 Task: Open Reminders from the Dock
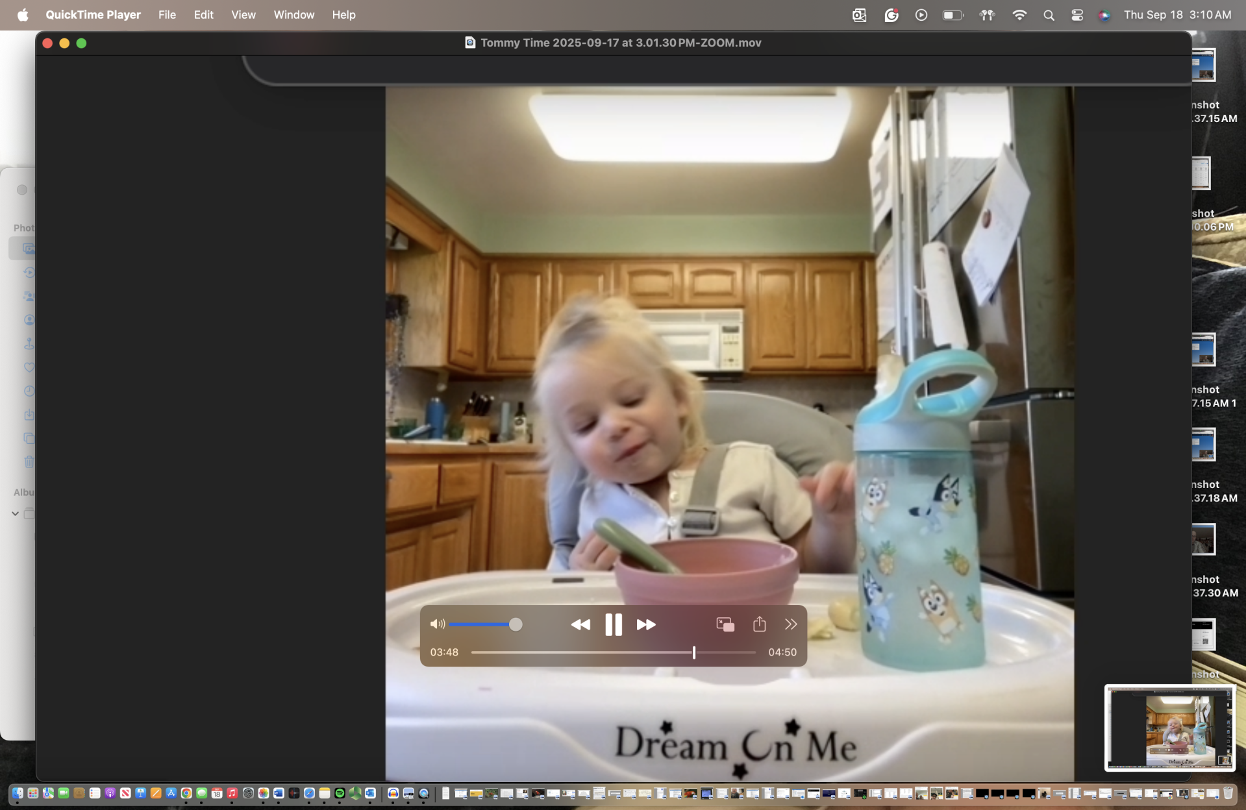[x=95, y=793]
